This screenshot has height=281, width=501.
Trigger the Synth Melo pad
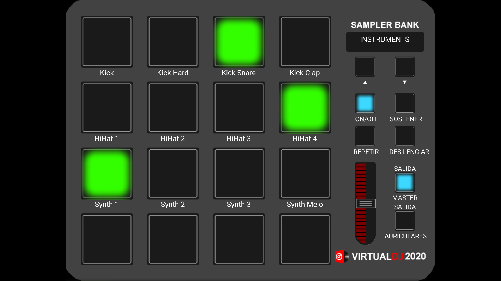point(305,173)
